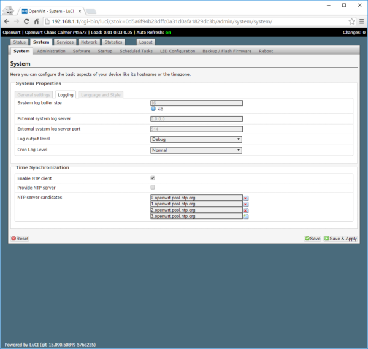The height and width of the screenshot is (349, 368).
Task: Open the Network top menu tab
Action: pyautogui.click(x=89, y=42)
